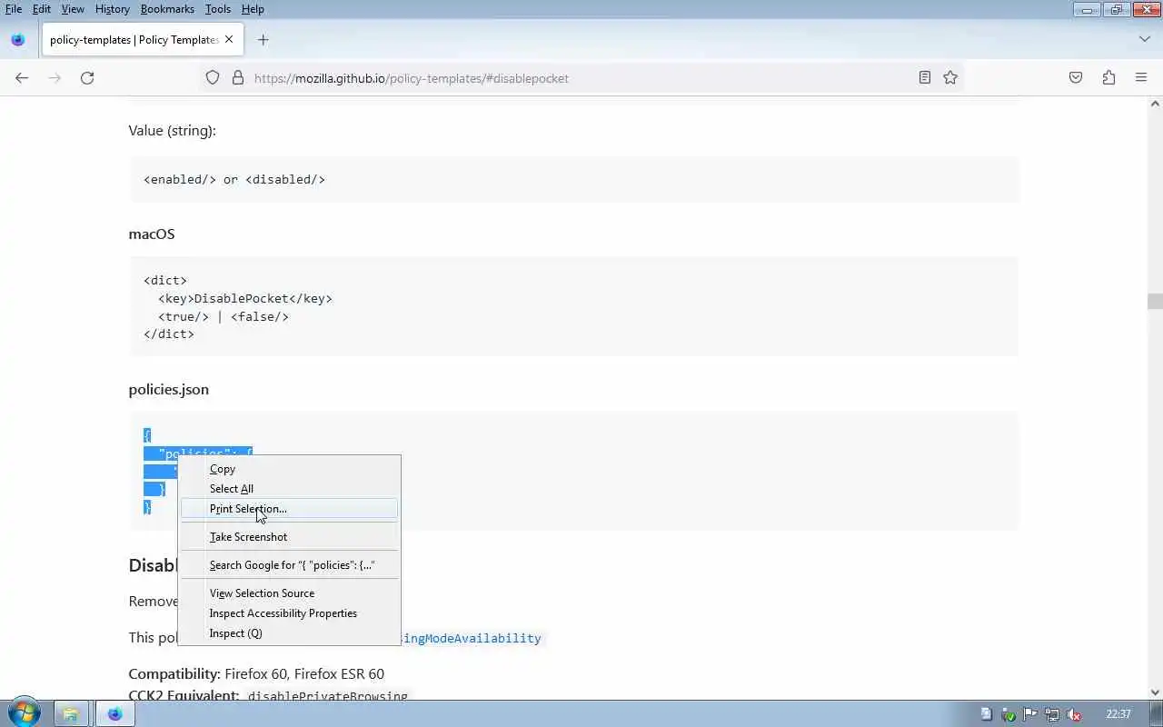Click the vertical scrollbar thumb
This screenshot has height=727, width=1163.
coord(1155,302)
